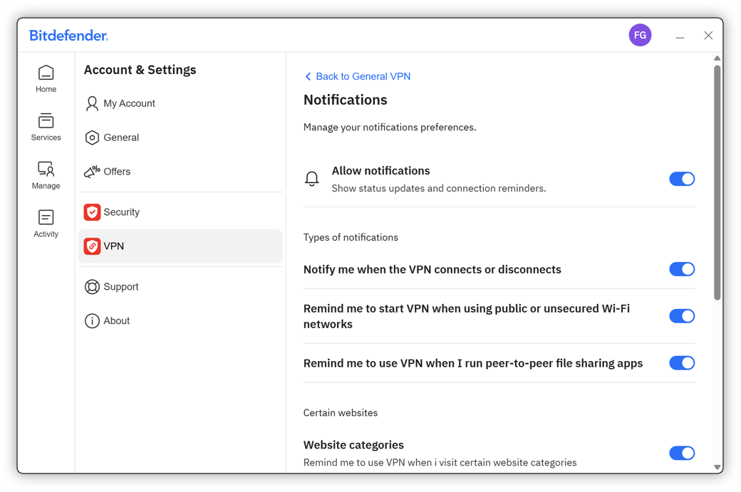Open the Services icon in sidebar

(x=46, y=121)
